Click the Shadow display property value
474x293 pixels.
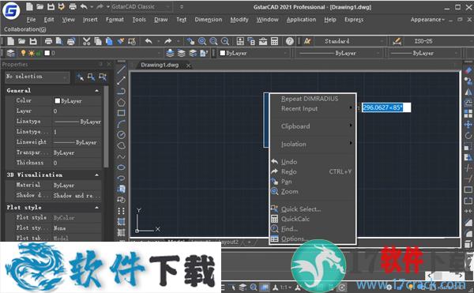click(x=77, y=196)
